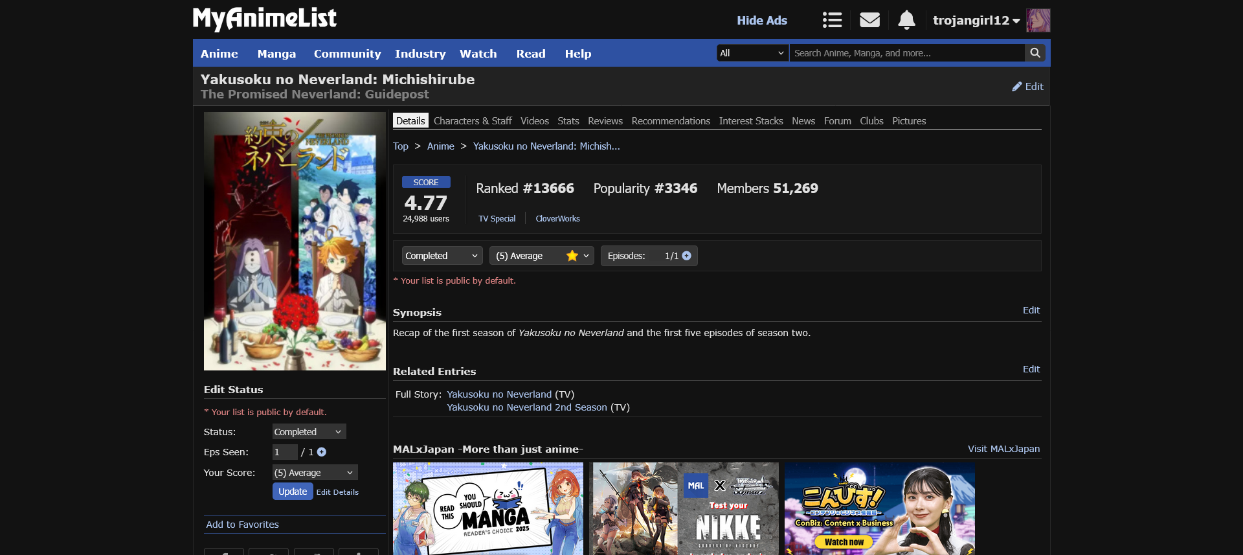Focus the Search Anime, Manga field
The height and width of the screenshot is (555, 1243).
pyautogui.click(x=907, y=53)
